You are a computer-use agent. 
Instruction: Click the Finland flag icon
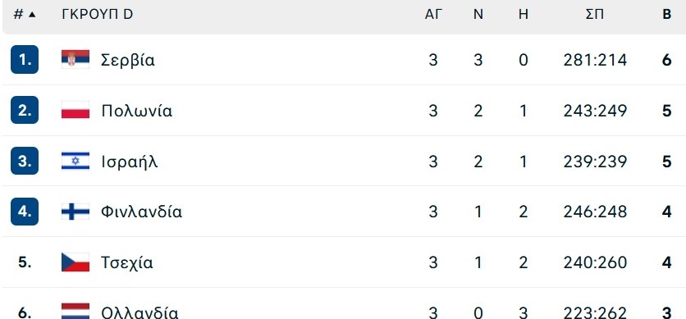pos(75,212)
